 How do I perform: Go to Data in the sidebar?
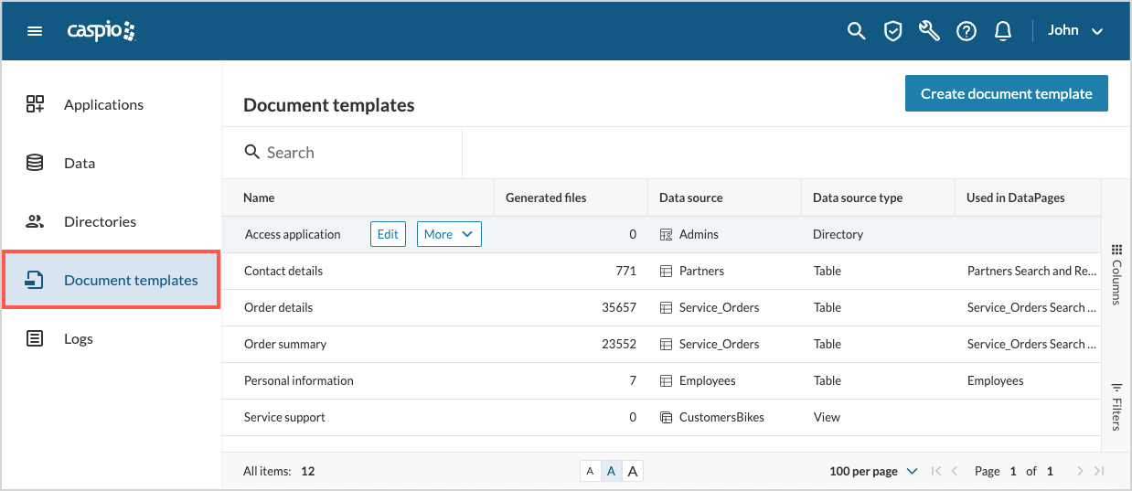(x=111, y=163)
